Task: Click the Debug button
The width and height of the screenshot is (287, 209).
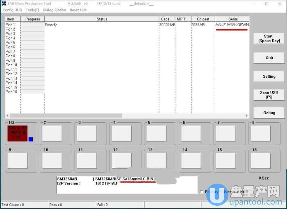Action: click(x=269, y=113)
